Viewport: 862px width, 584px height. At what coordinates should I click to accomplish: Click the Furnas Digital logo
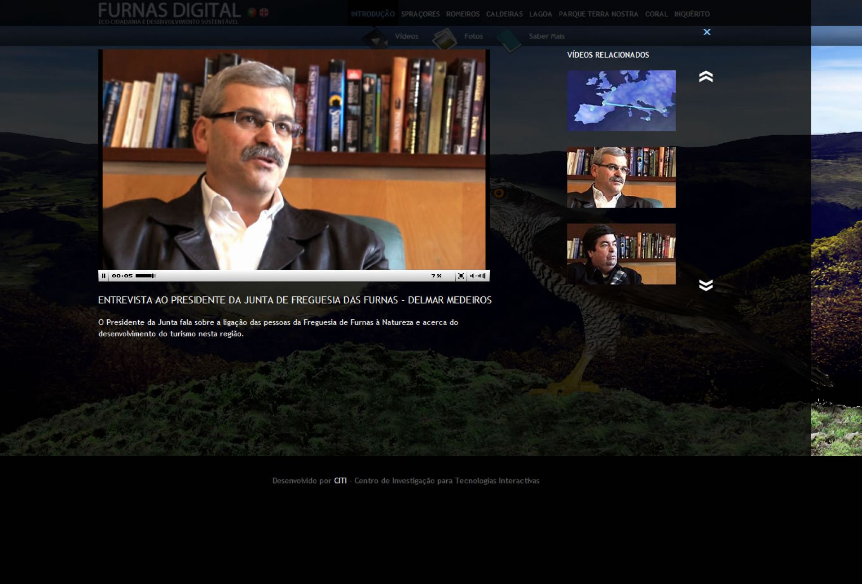(x=169, y=10)
